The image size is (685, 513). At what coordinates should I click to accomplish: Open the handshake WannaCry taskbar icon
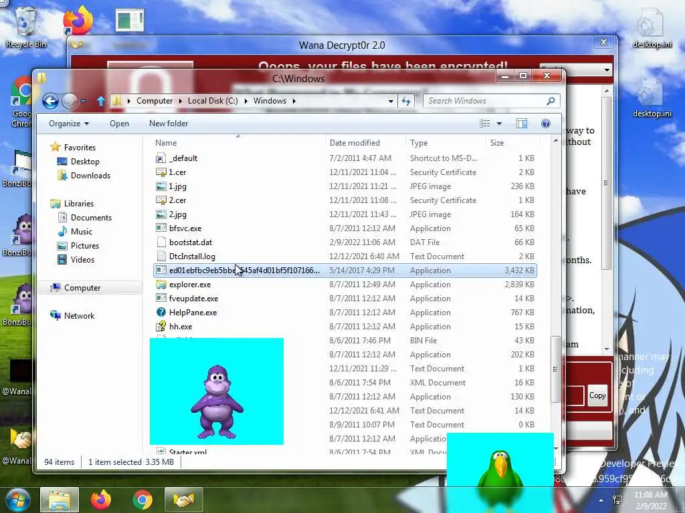(x=183, y=500)
